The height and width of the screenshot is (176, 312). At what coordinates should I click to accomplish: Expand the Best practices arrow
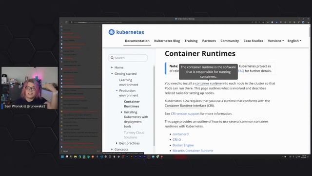point(117,143)
